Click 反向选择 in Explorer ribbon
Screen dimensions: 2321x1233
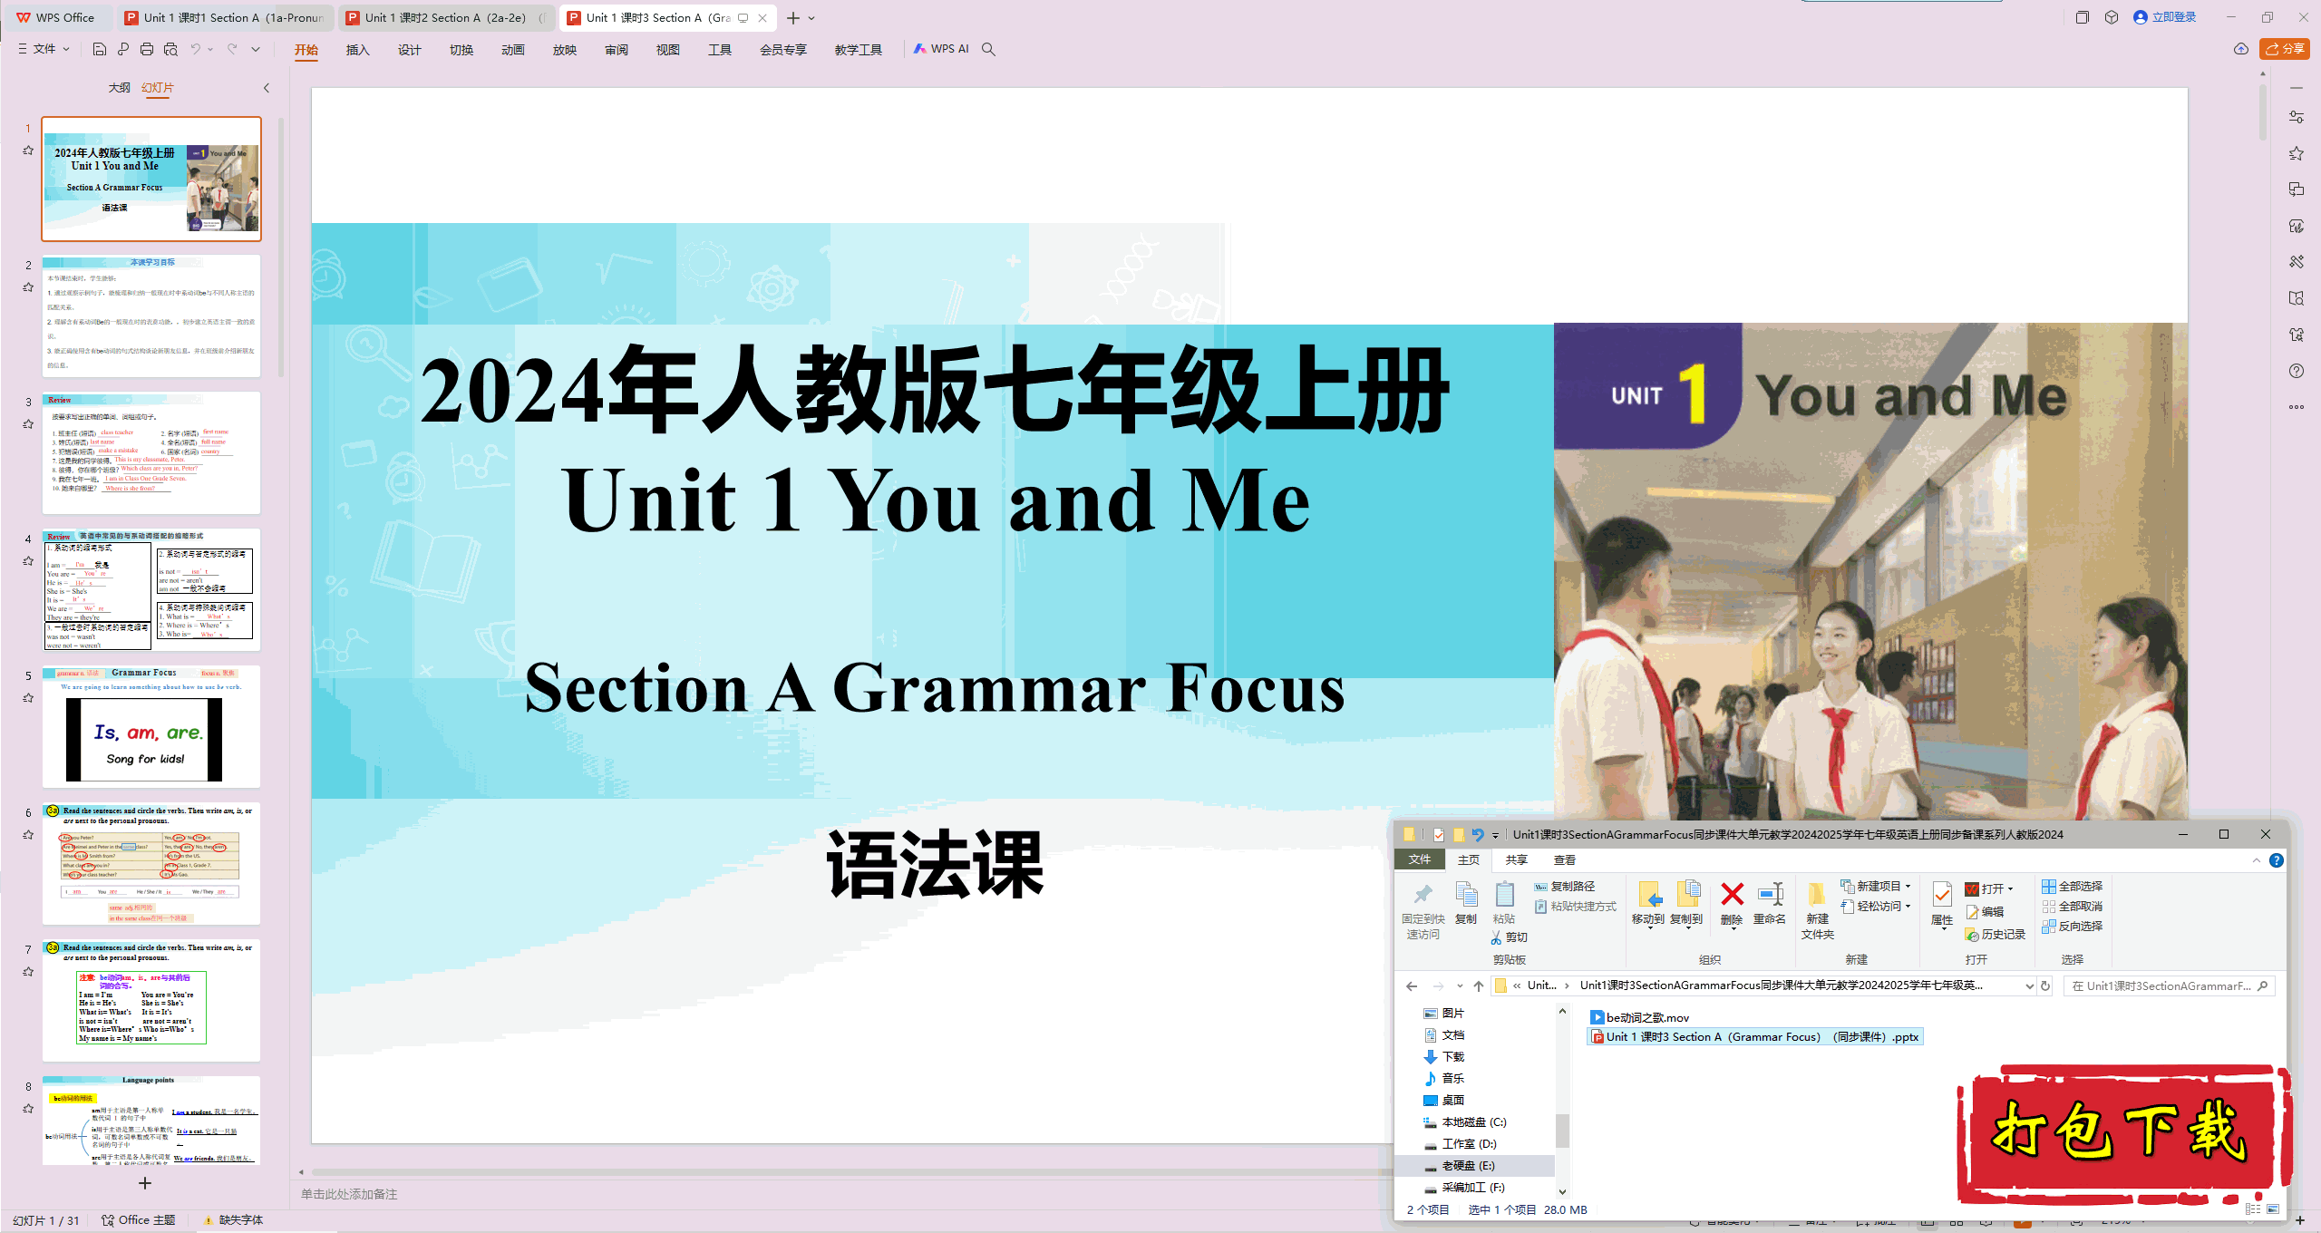pos(2073,926)
